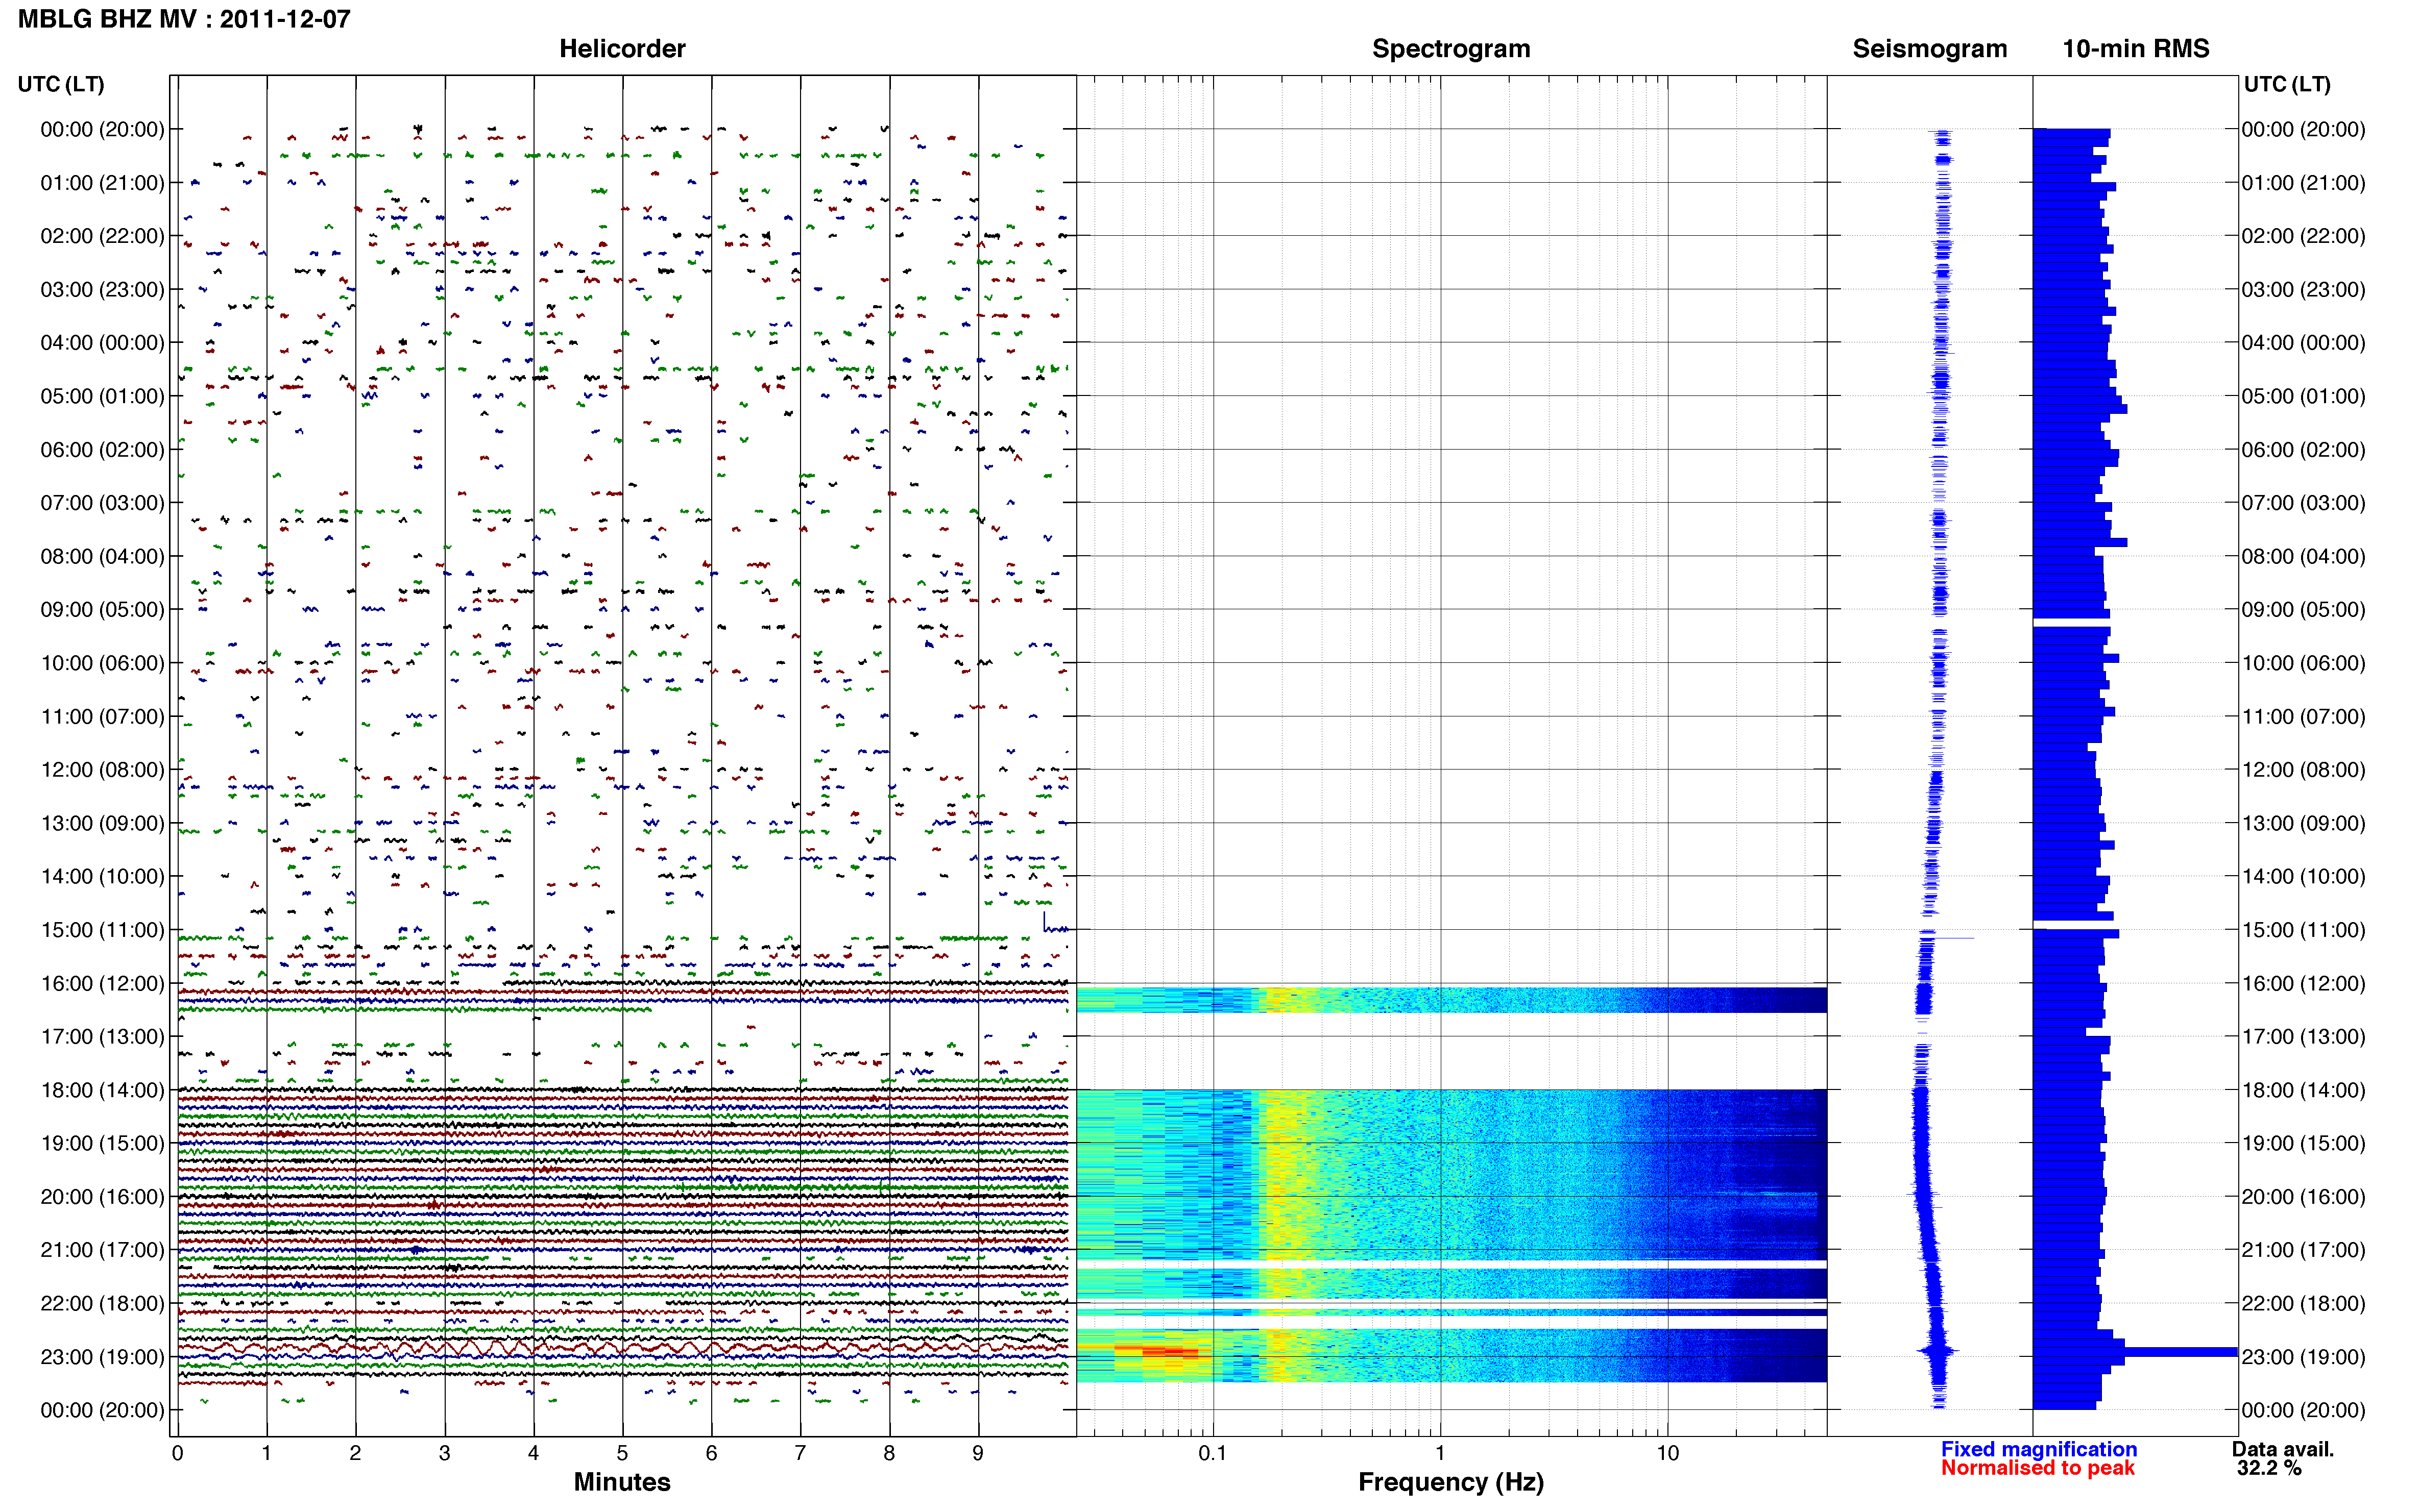The width and height of the screenshot is (2420, 1512).
Task: Click the '5' minutes tick label
Action: pos(622,1453)
